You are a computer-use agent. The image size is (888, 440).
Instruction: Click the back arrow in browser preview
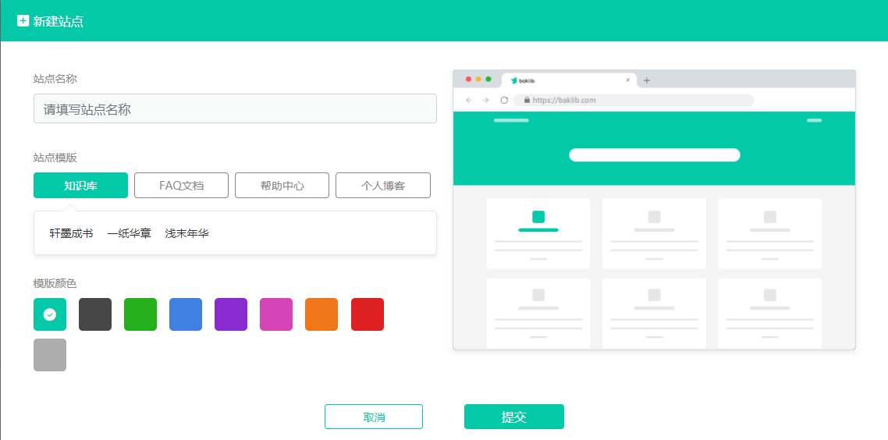(469, 100)
